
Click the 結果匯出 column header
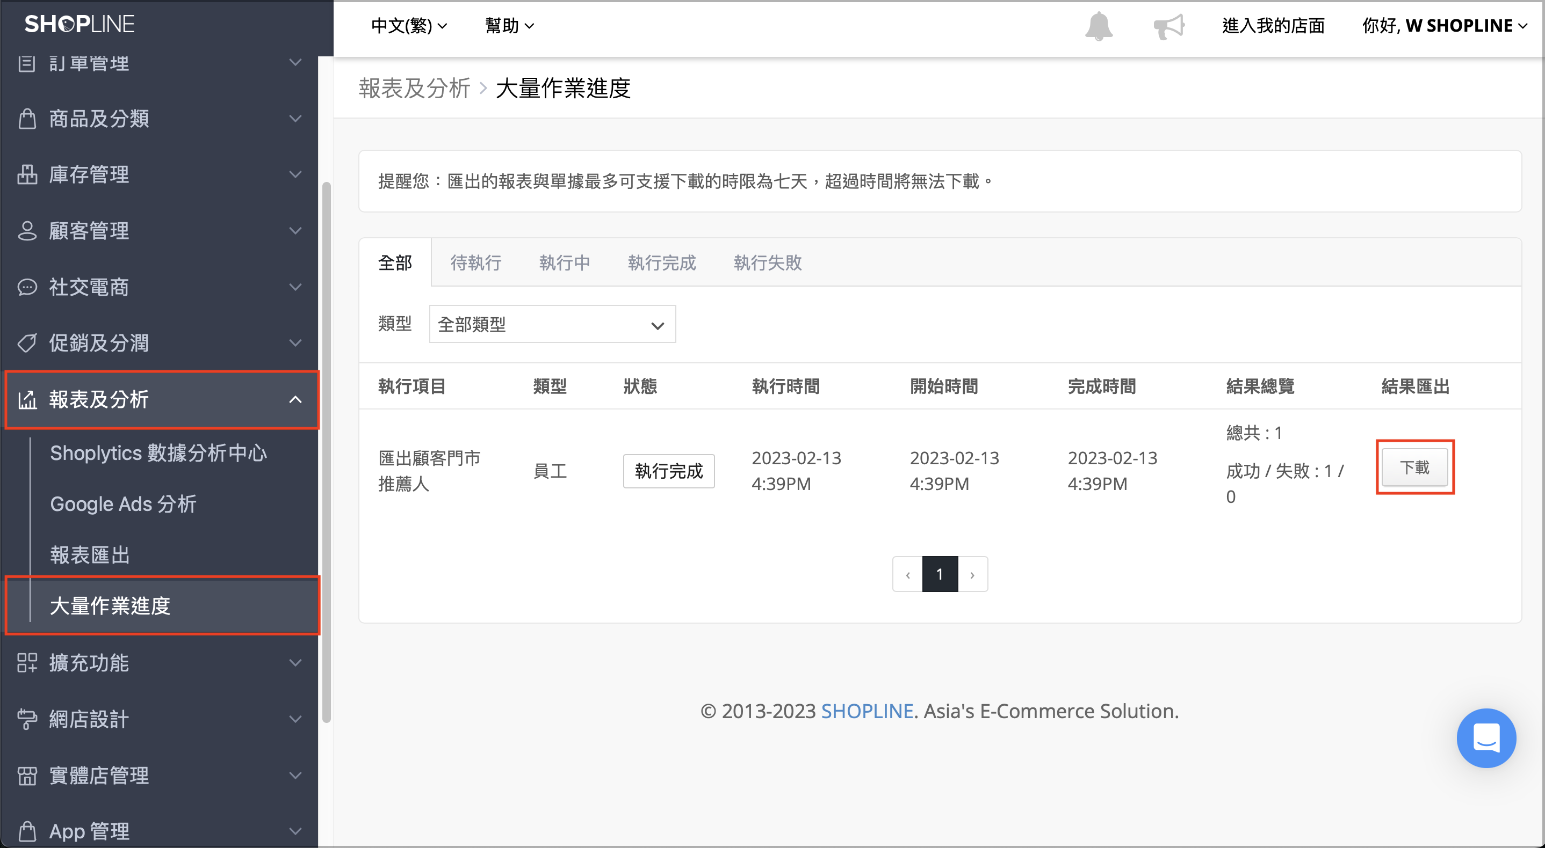tap(1416, 386)
